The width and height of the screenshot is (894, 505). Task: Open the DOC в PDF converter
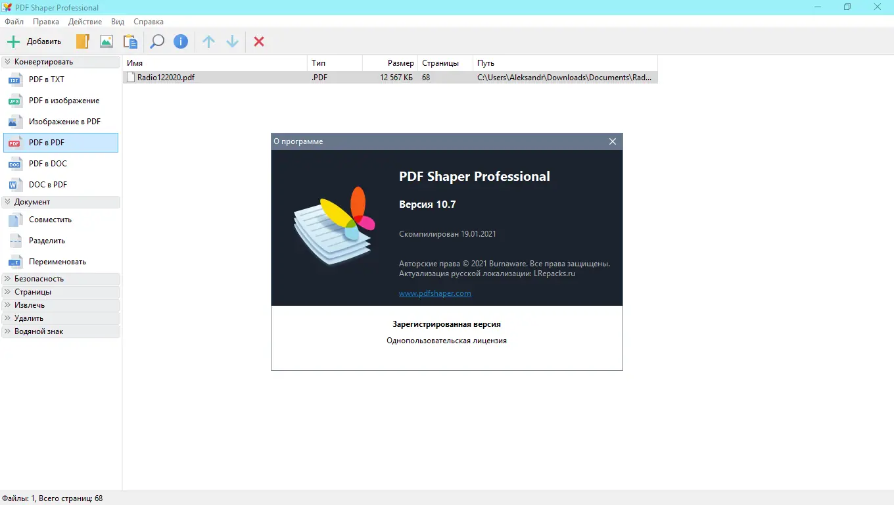[x=60, y=185]
